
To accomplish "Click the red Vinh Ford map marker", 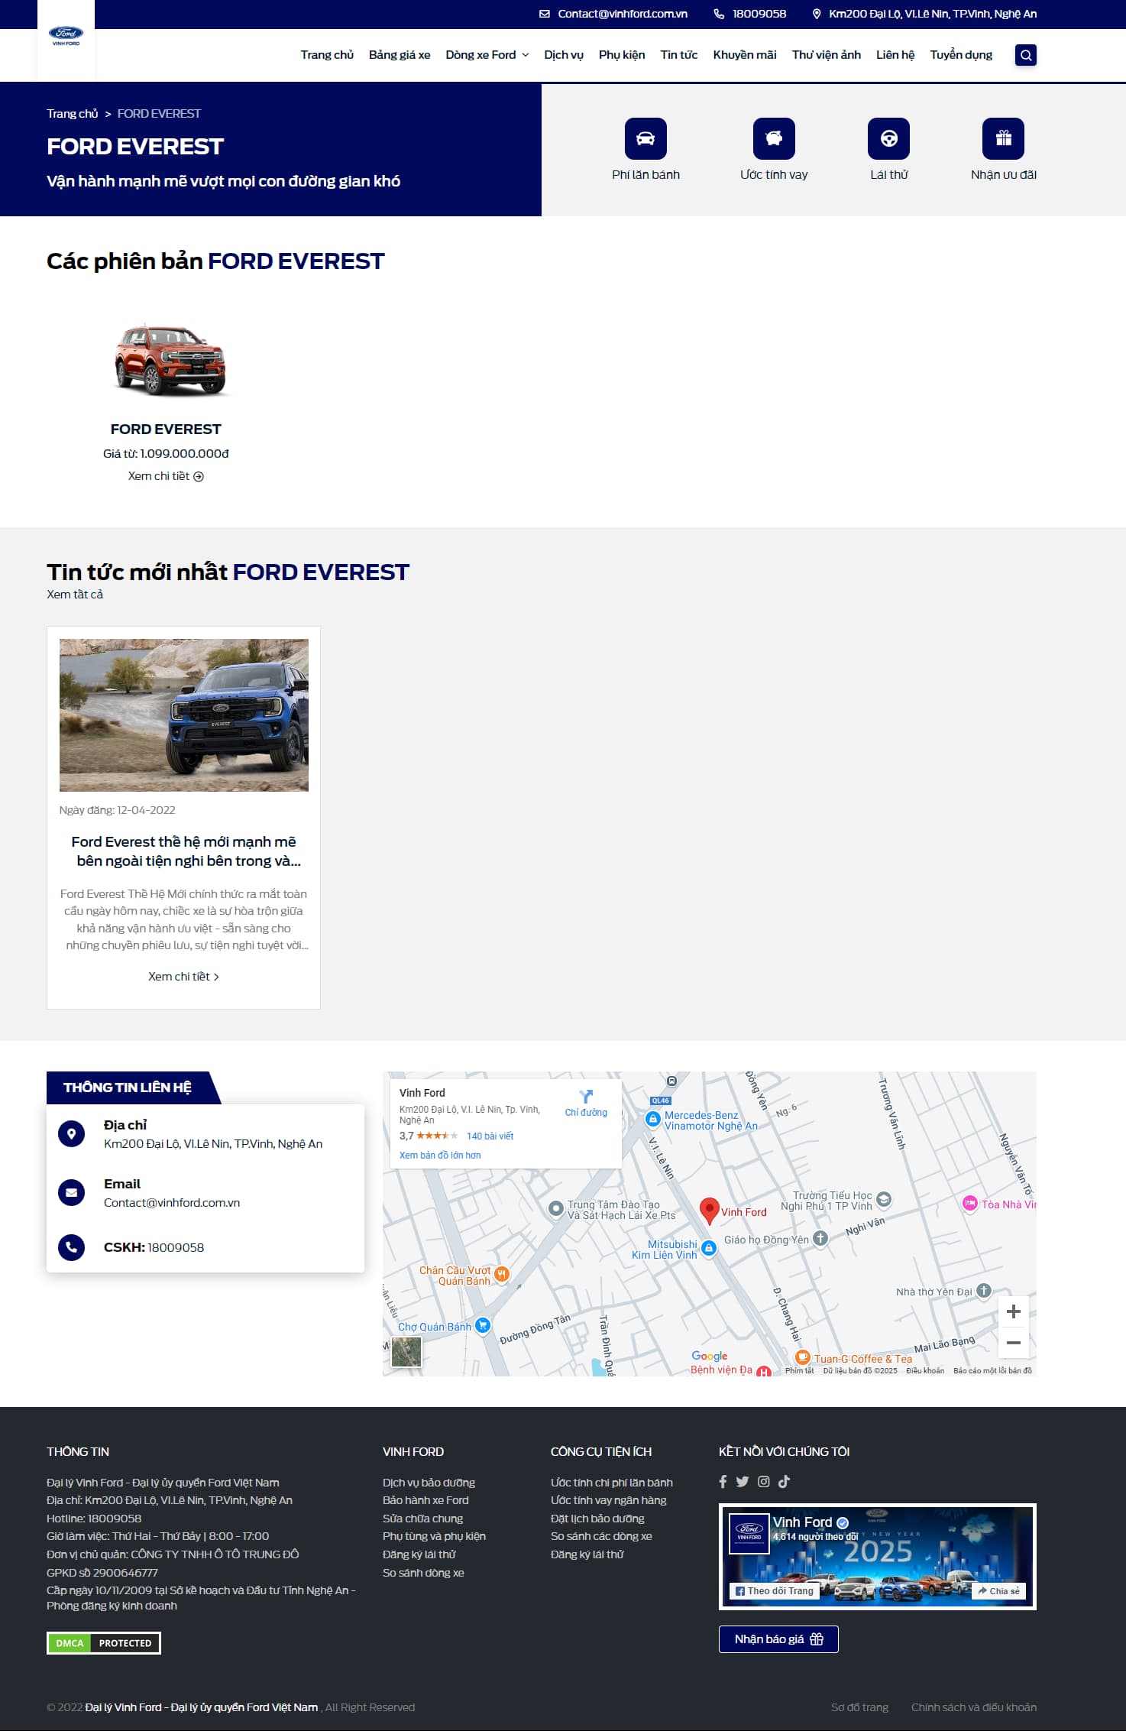I will (709, 1211).
